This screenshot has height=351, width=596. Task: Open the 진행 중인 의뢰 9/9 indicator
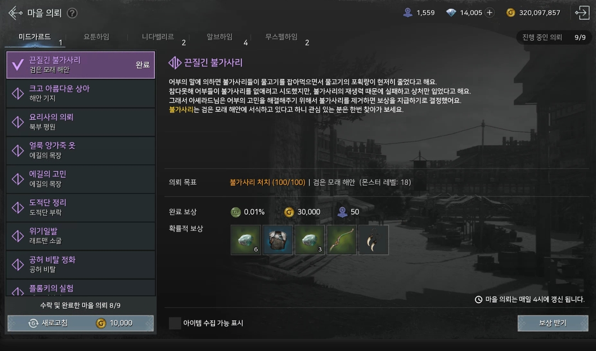click(554, 37)
